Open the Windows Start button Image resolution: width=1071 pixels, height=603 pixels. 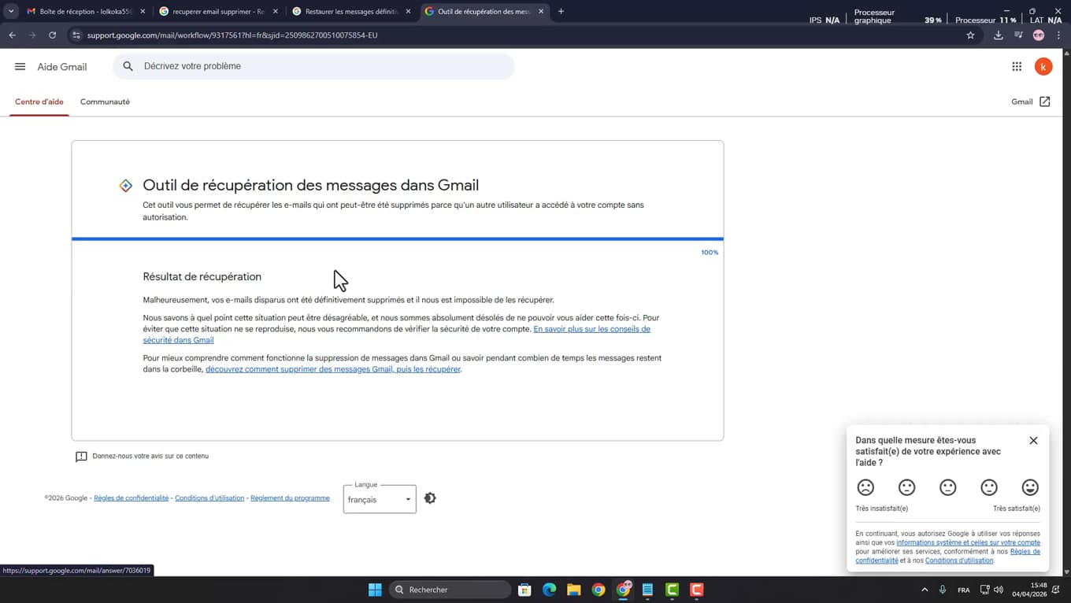pos(375,590)
